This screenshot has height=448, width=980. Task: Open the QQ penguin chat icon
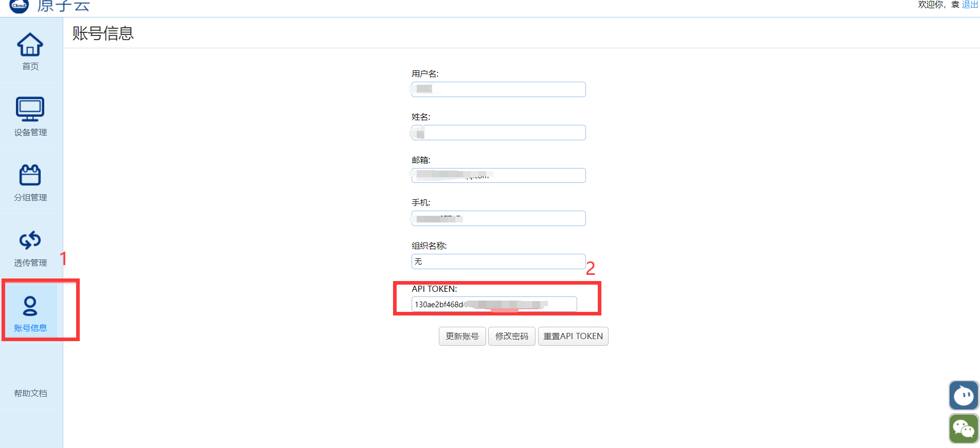pyautogui.click(x=964, y=396)
